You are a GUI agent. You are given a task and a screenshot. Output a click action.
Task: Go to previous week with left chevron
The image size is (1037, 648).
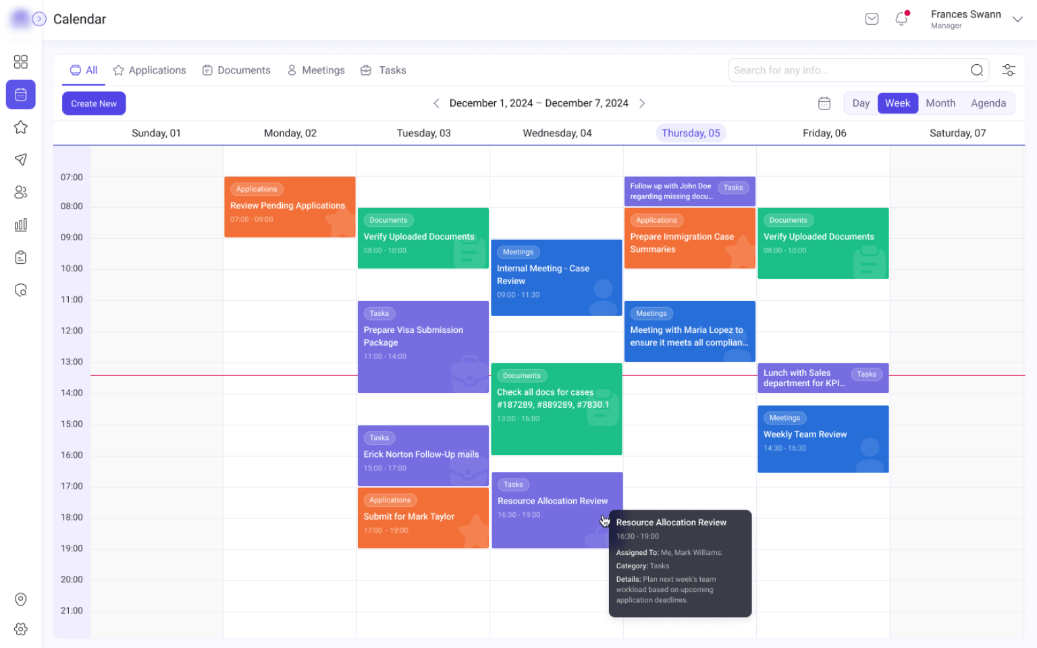coord(436,103)
